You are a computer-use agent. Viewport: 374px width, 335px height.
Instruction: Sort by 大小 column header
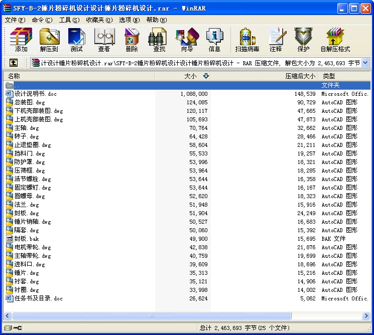(x=183, y=76)
